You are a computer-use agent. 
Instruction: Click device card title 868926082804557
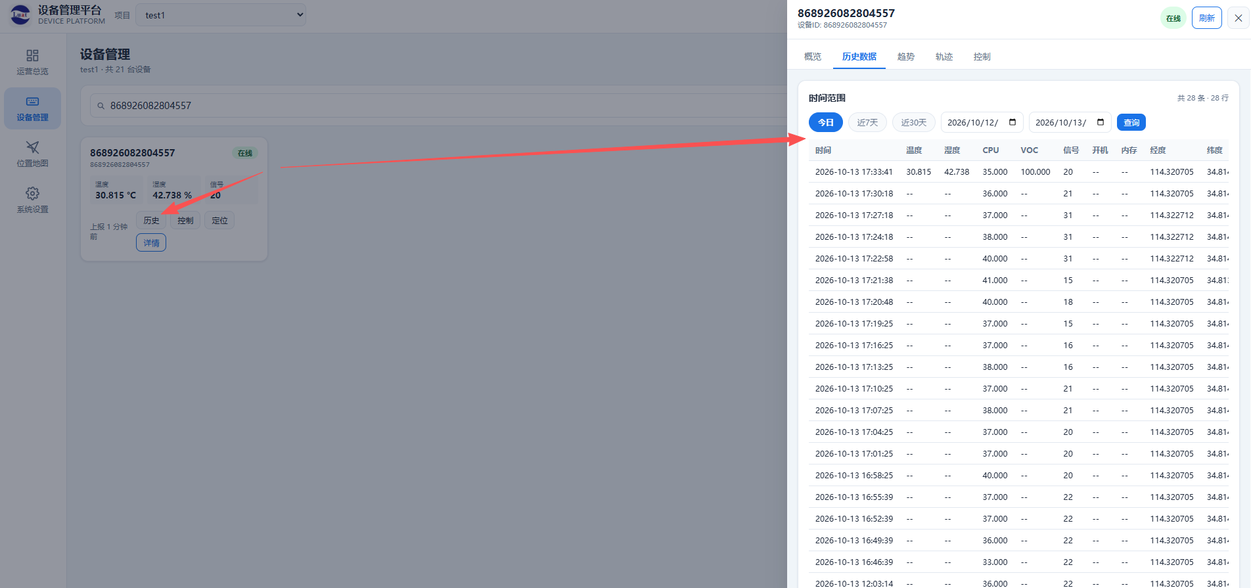click(133, 153)
